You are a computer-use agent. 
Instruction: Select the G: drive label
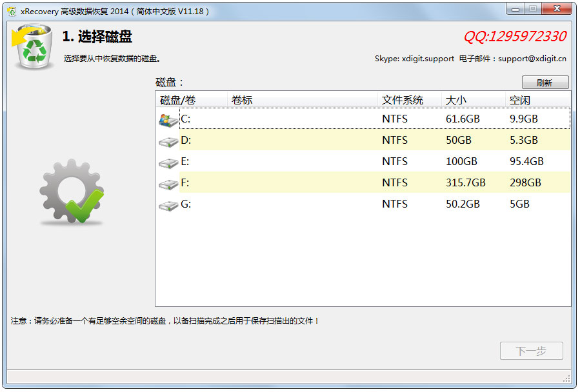(186, 204)
